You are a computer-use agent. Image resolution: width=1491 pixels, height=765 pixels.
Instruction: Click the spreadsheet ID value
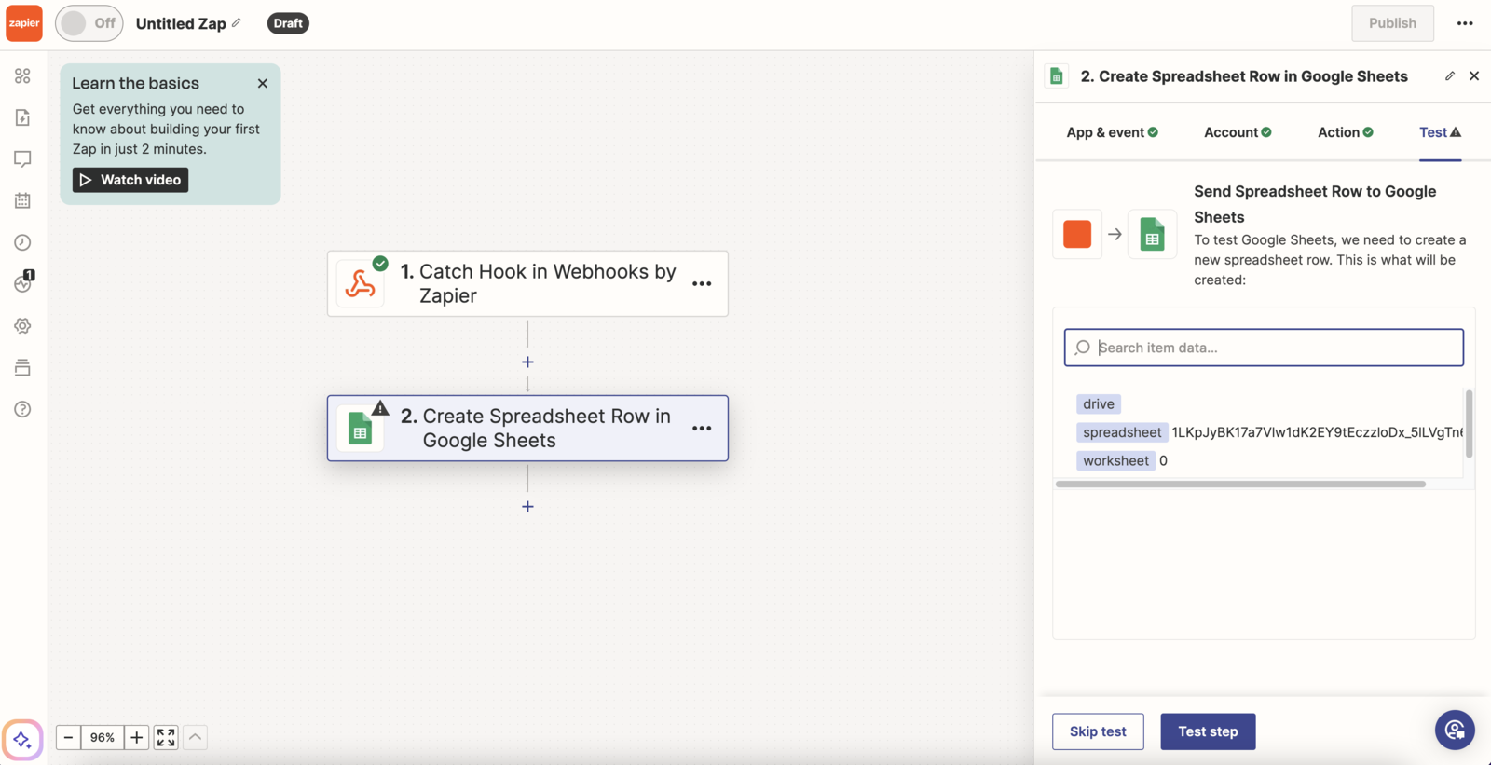click(1317, 432)
